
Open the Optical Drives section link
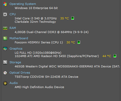coord(20,73)
